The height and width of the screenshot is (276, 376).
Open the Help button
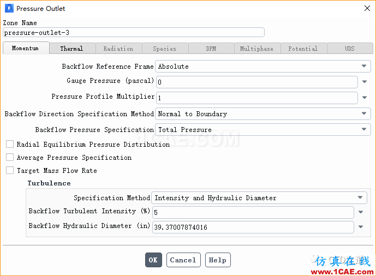[218, 260]
